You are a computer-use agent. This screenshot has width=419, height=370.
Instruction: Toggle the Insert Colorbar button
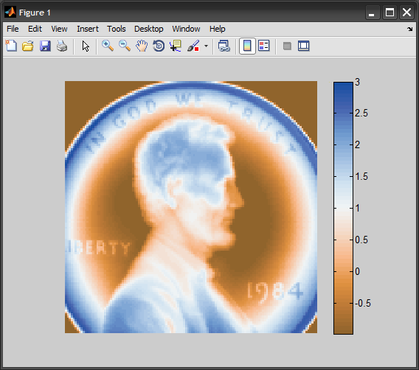click(247, 46)
